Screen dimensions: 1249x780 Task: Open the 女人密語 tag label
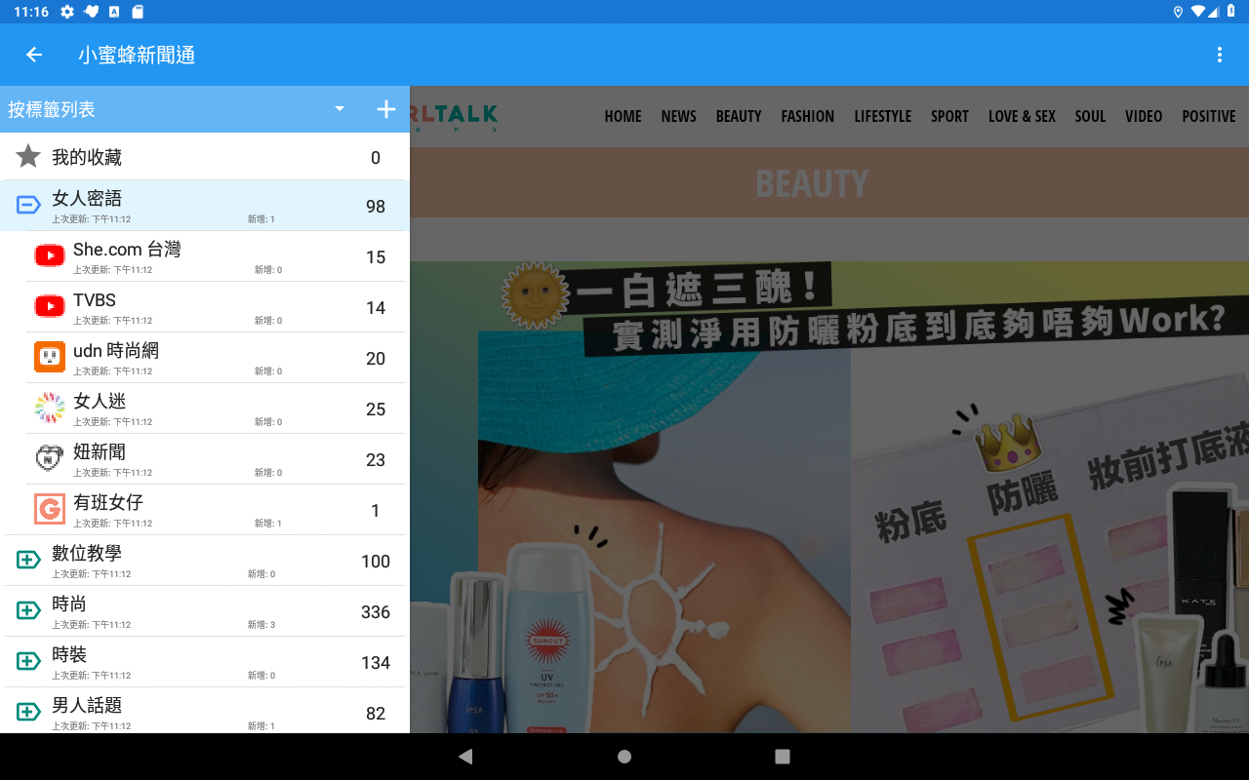(87, 198)
